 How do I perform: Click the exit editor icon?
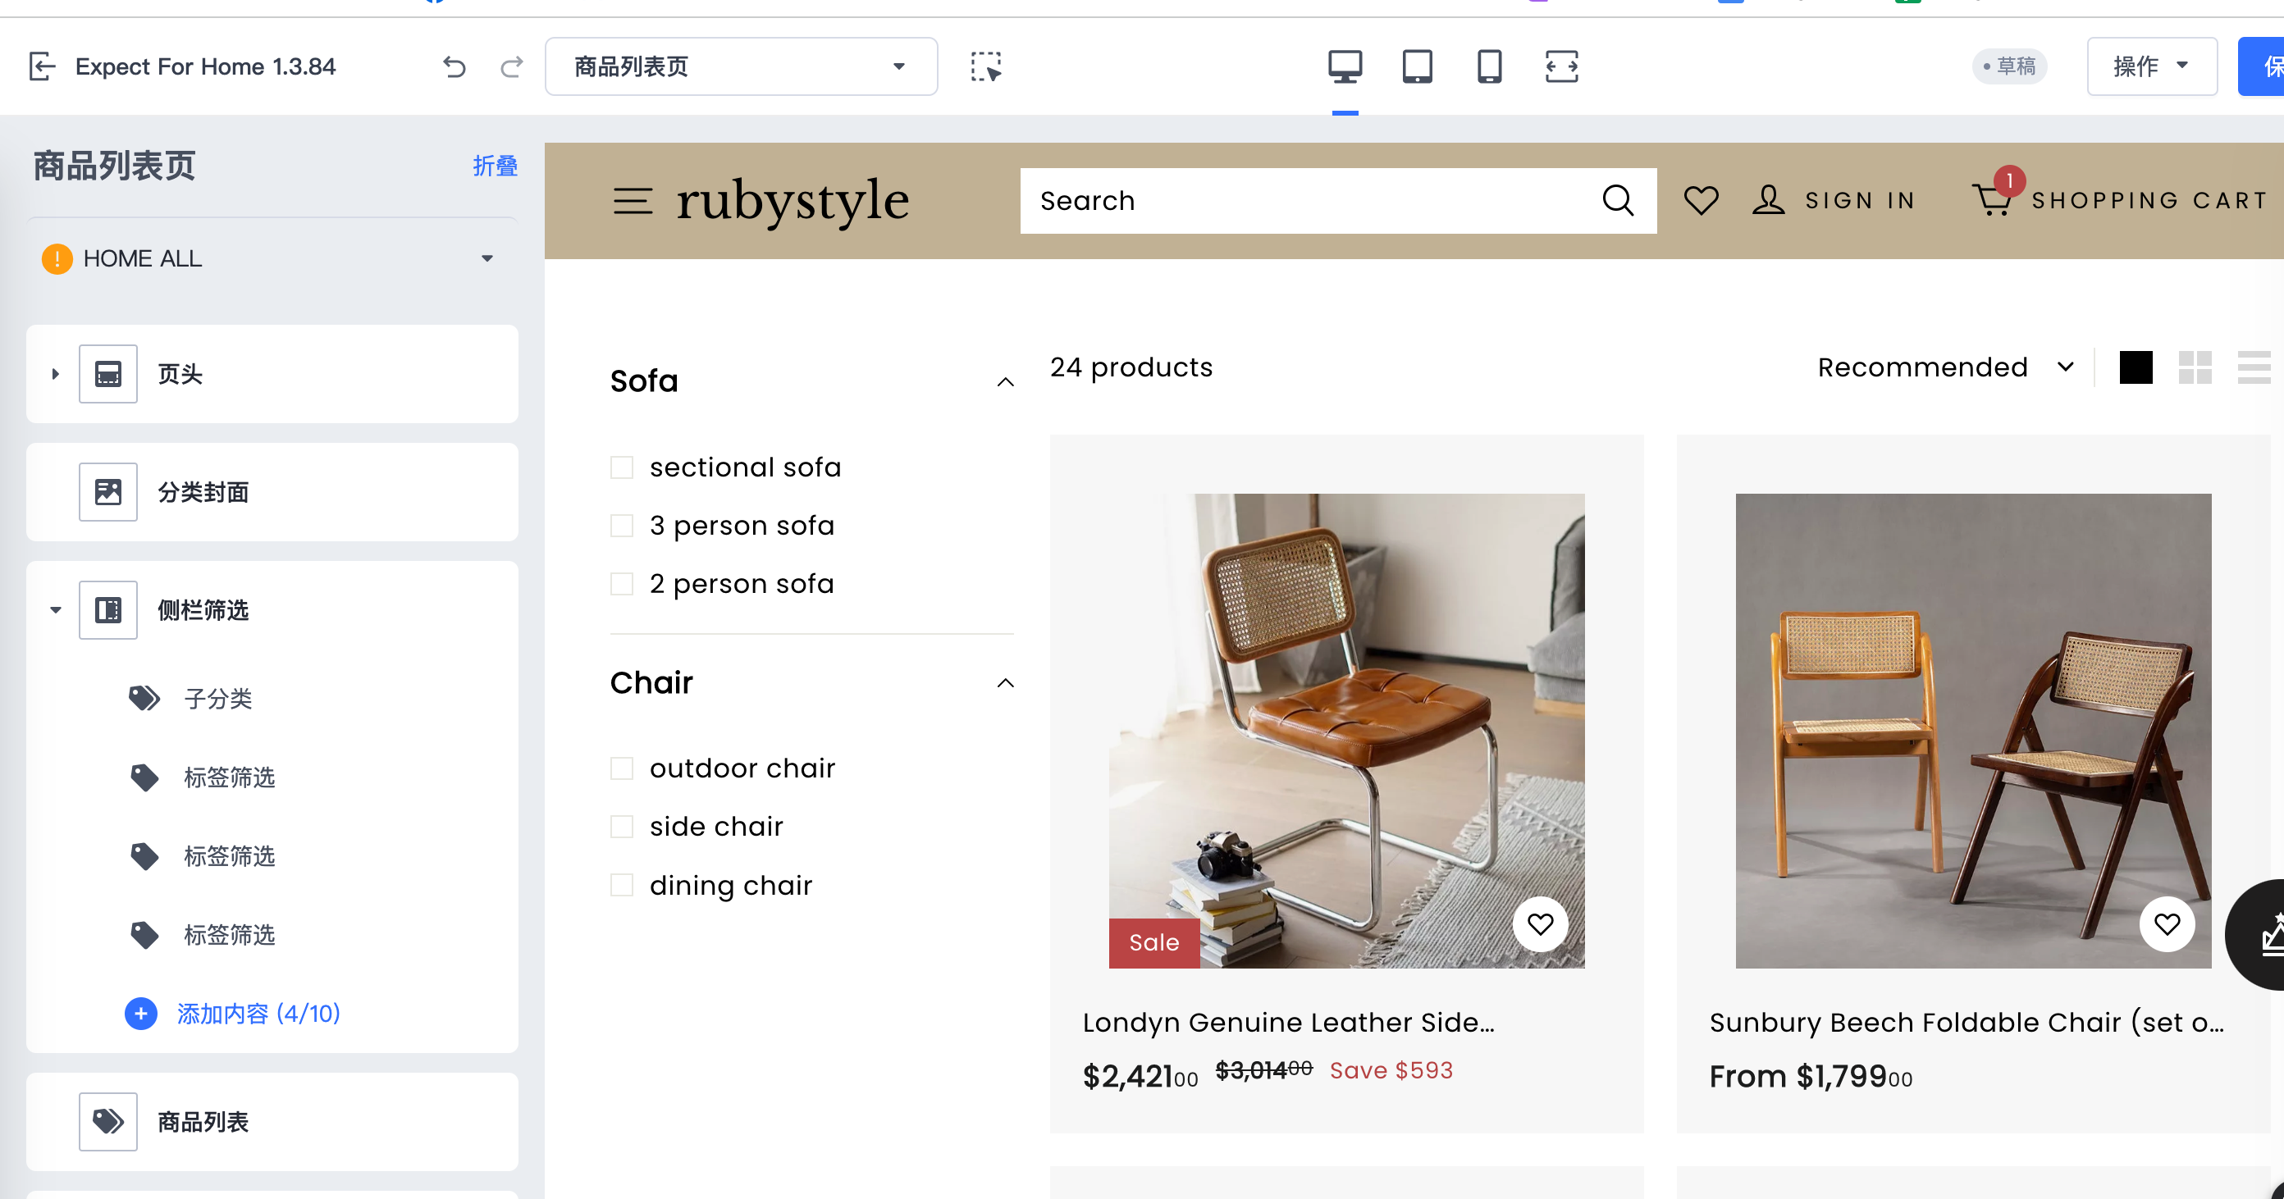coord(43,66)
